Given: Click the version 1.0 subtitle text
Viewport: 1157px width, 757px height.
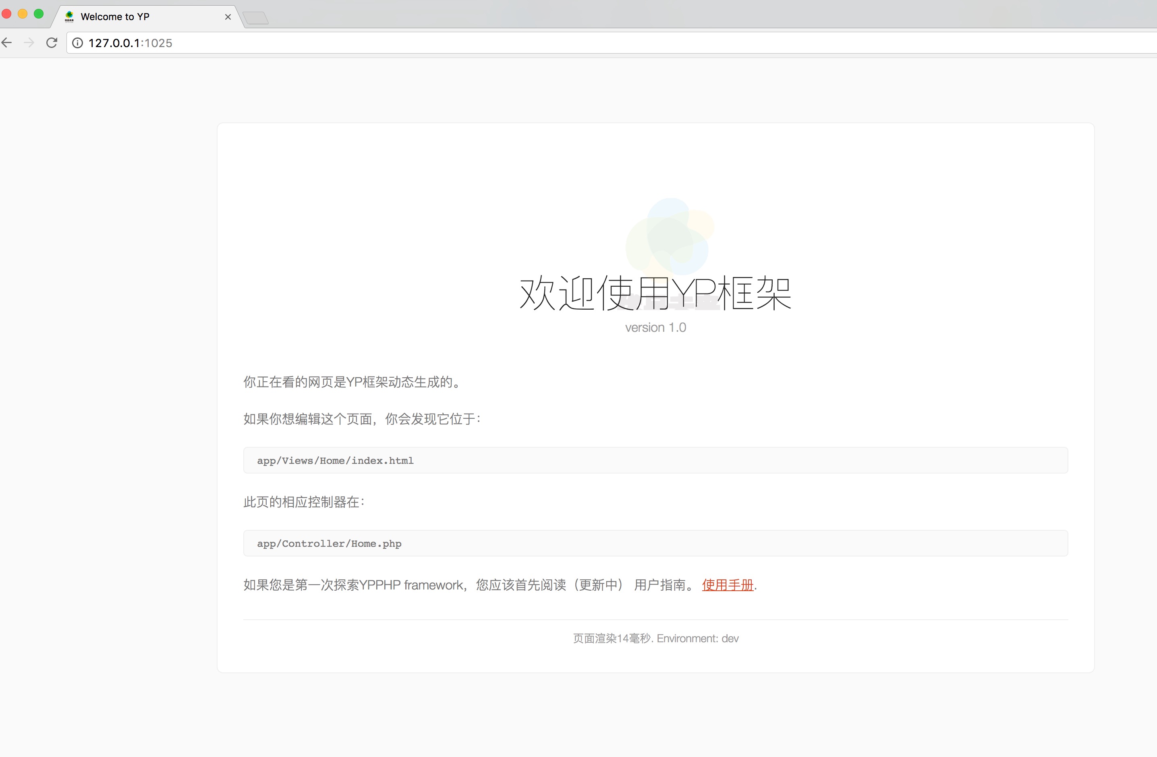Looking at the screenshot, I should pos(655,327).
